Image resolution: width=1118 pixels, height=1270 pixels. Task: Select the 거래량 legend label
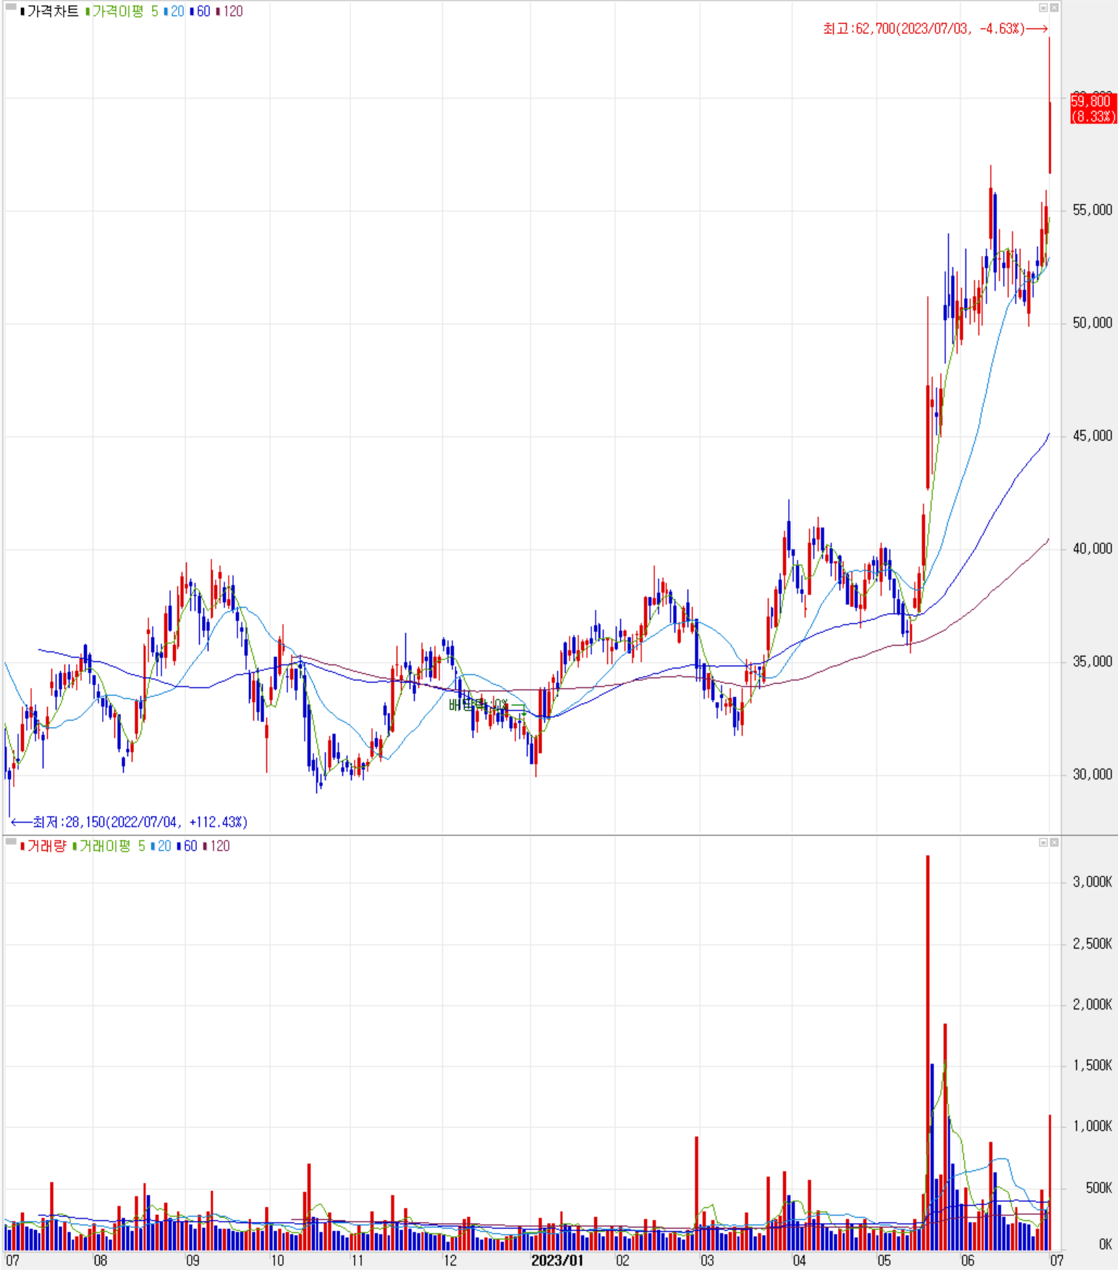coord(43,846)
